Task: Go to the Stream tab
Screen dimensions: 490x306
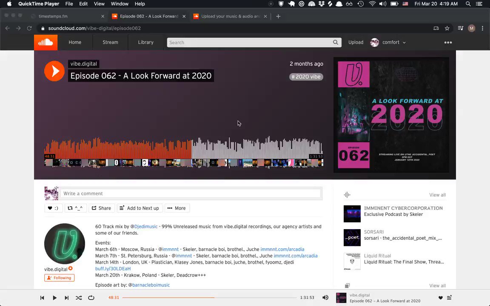Action: coord(110,42)
